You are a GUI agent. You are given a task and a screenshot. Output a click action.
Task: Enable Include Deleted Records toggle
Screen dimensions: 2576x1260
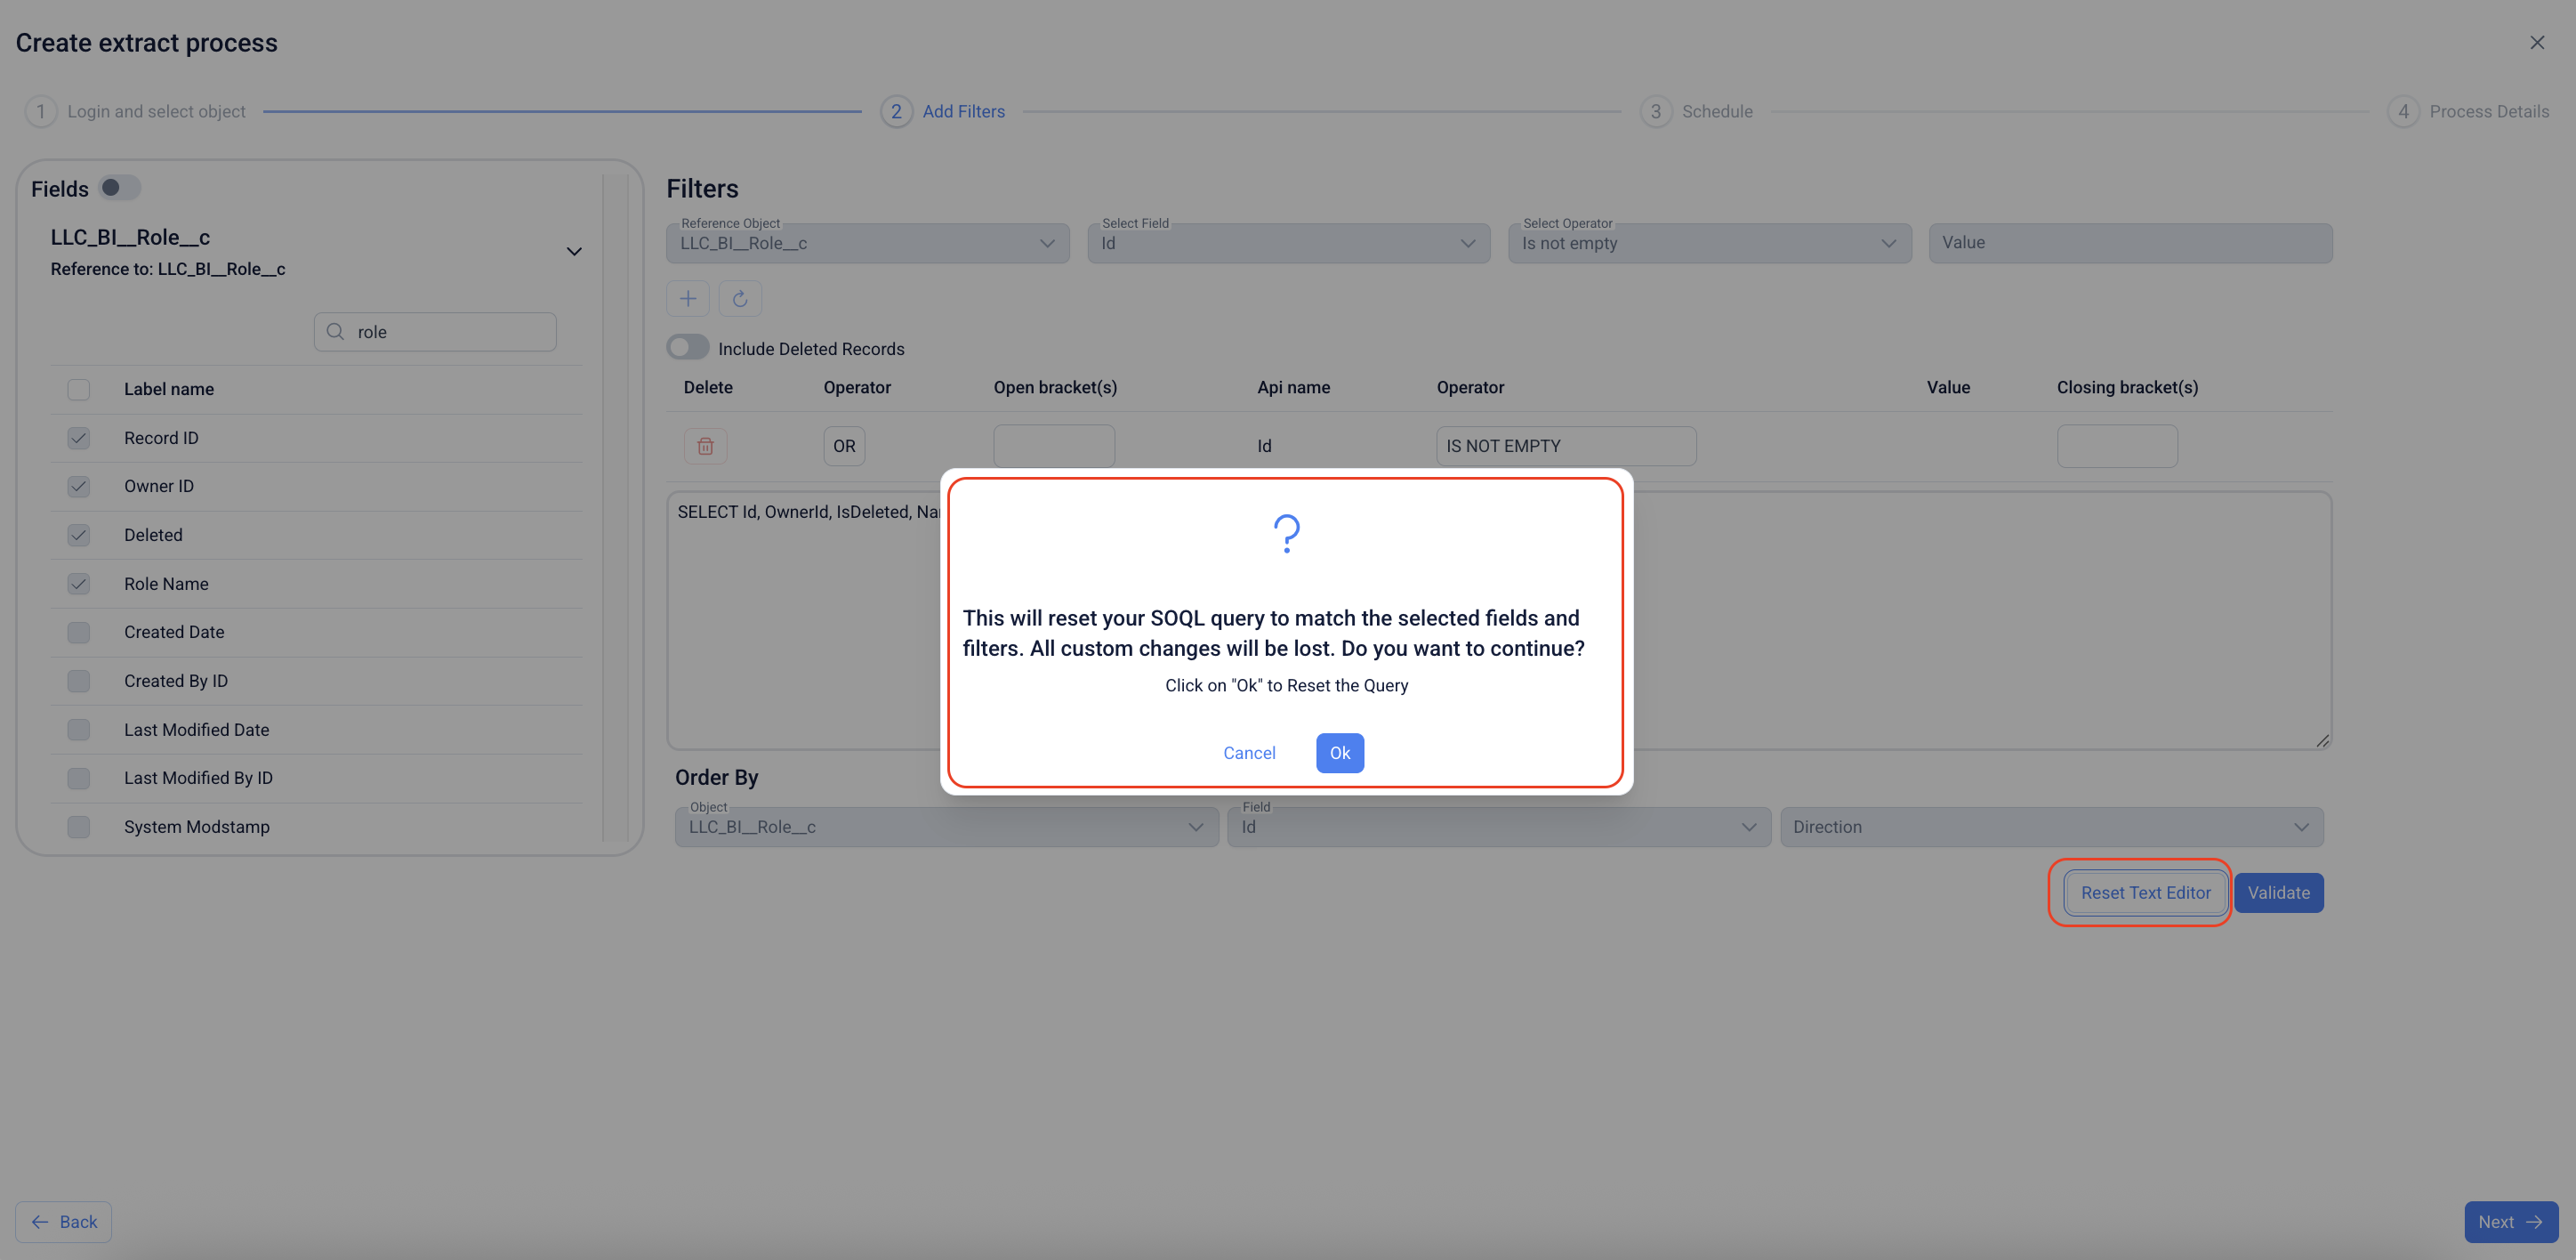(688, 348)
